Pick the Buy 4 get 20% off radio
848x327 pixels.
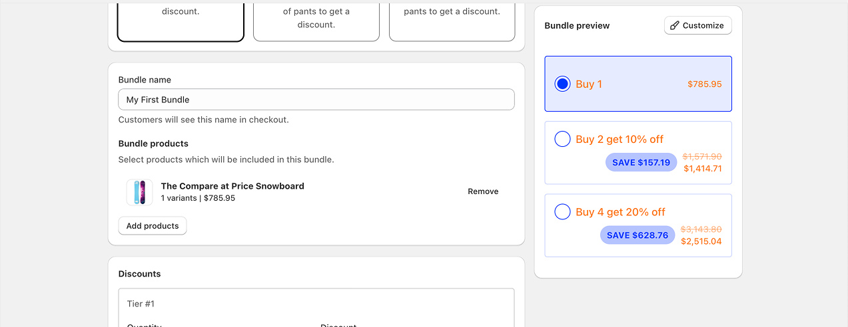click(562, 212)
